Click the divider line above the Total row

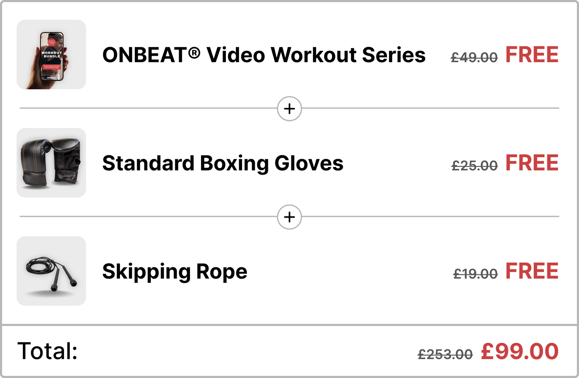289,325
